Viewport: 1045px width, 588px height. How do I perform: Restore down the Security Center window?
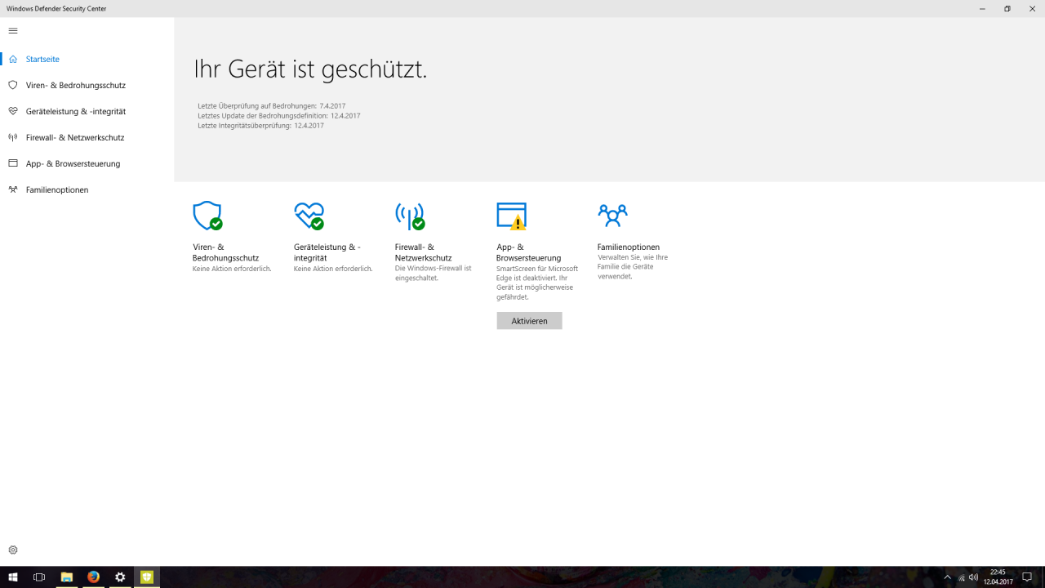click(1007, 8)
